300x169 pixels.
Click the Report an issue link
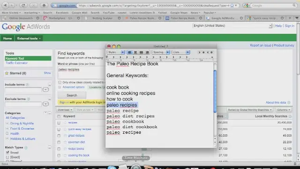[x=261, y=46]
